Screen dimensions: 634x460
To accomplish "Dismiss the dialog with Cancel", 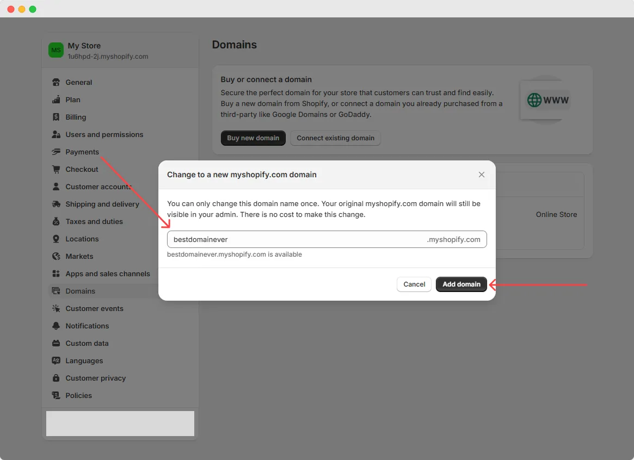I will click(x=414, y=284).
